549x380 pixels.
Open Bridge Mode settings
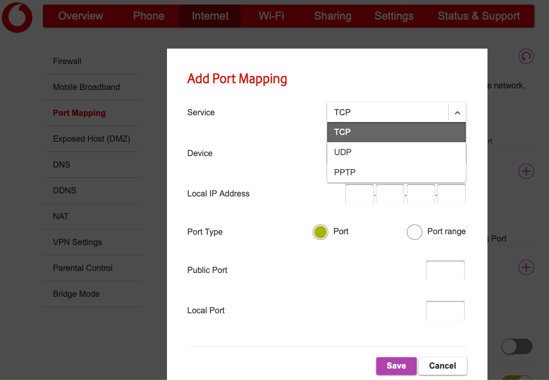[x=76, y=294]
